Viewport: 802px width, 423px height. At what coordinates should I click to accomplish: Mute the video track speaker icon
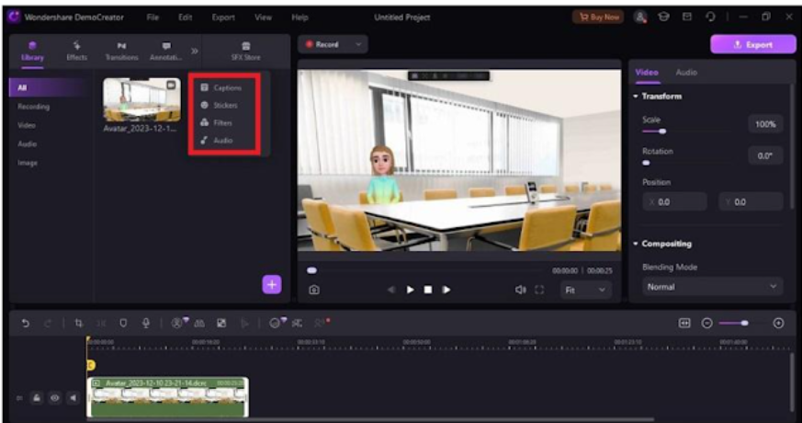[73, 398]
